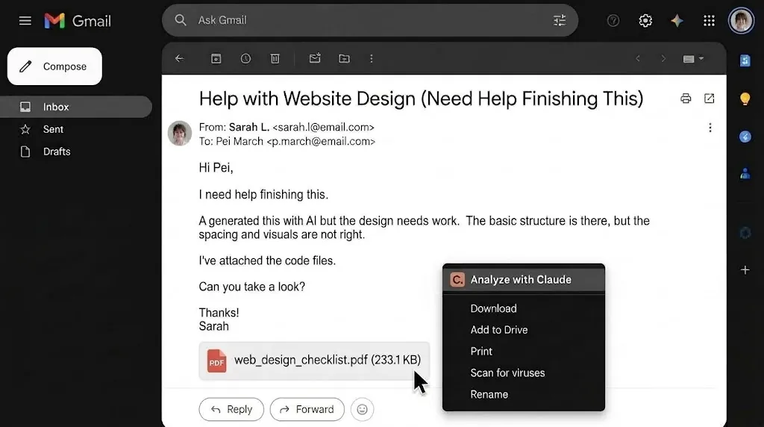The image size is (764, 427).
Task: Go back to inbox arrow
Action: 180,58
